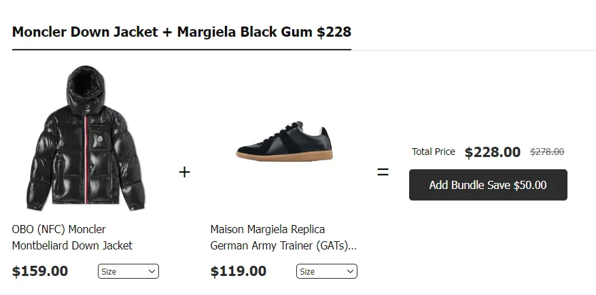Screen dimensions: 596x295
Task: Open the Maison Margiela German Army Trainer link
Action: (x=283, y=237)
